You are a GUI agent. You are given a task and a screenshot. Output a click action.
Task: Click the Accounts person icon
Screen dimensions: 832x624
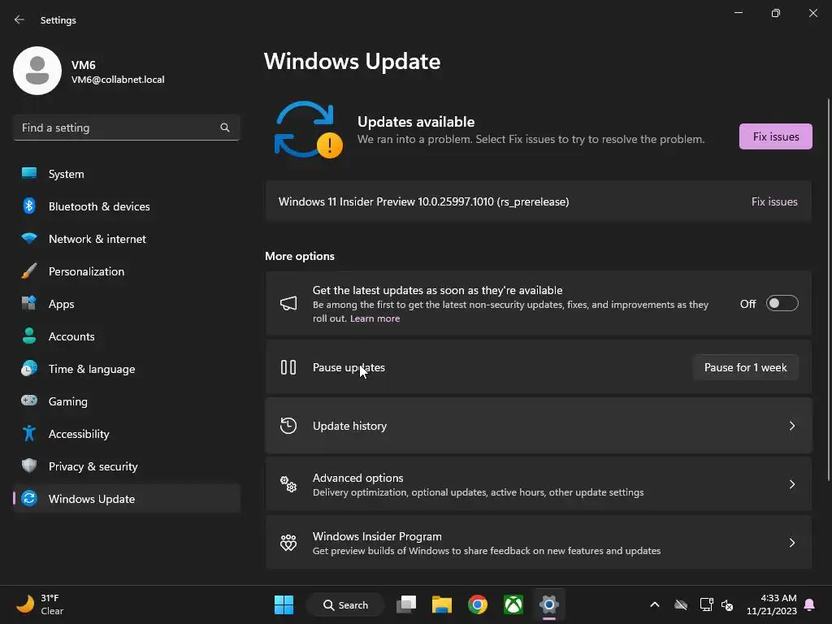pos(29,336)
